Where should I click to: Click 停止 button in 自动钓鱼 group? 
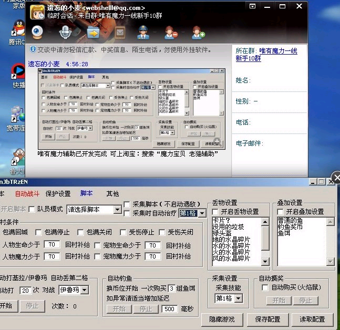coord(146,309)
